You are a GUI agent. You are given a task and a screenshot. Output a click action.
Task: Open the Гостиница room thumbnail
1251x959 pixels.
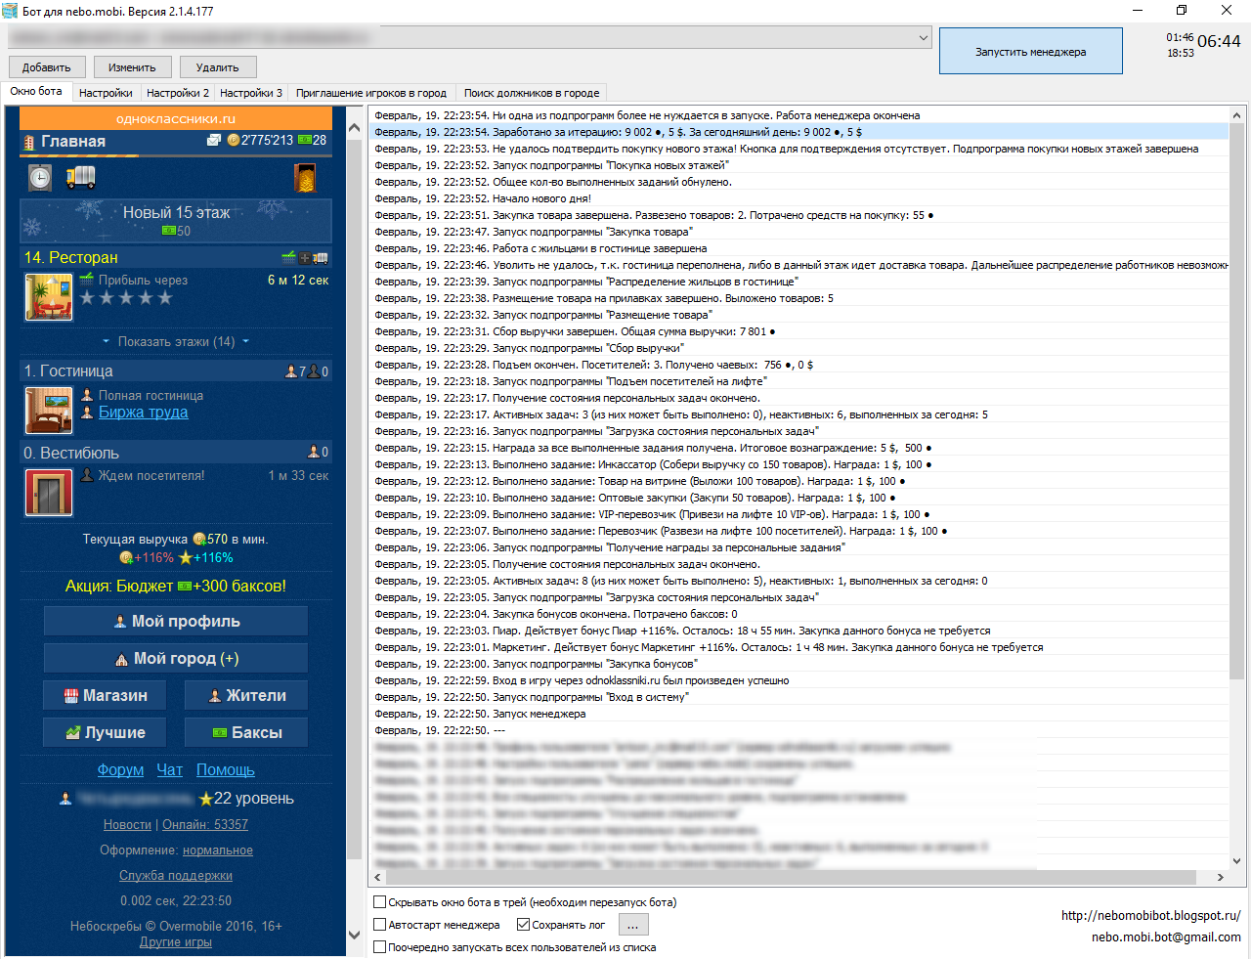click(49, 411)
